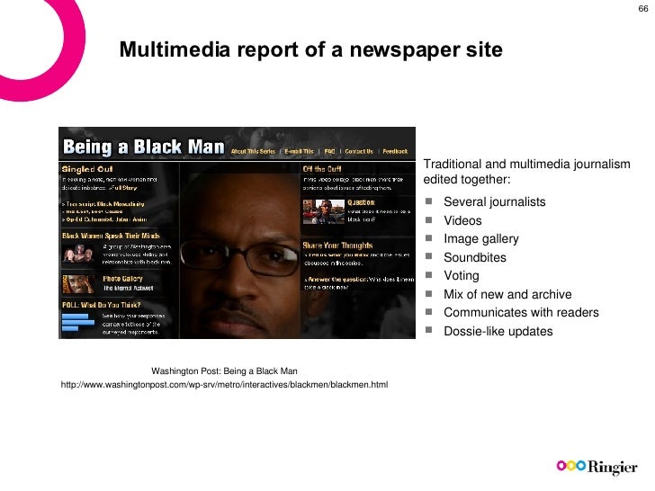The height and width of the screenshot is (491, 655).
Task: Open the Transcript Black Masculinity link
Action: [x=103, y=204]
